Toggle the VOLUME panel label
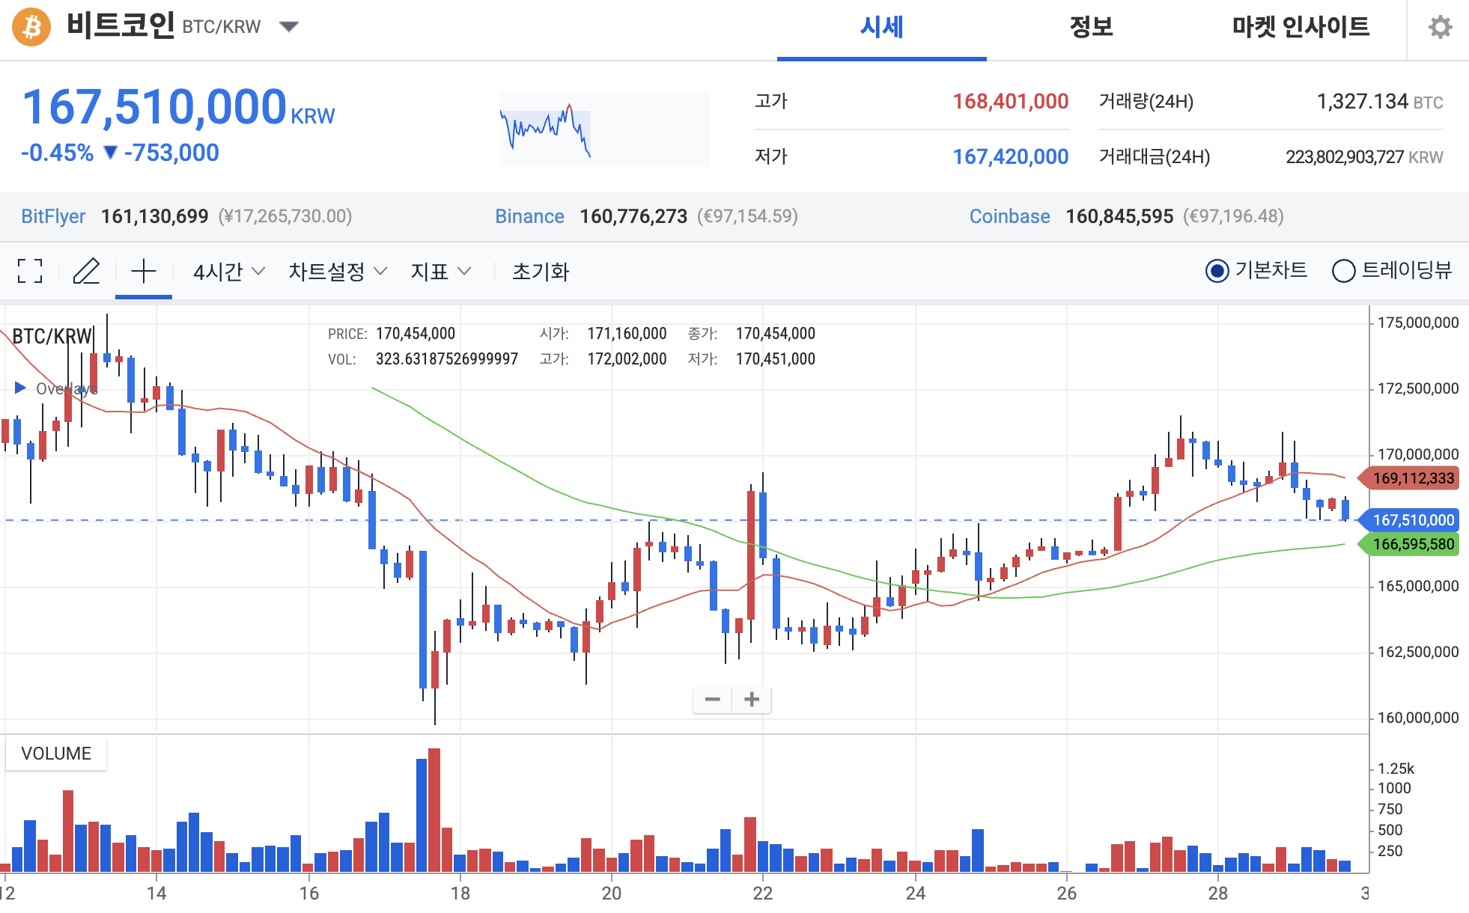The width and height of the screenshot is (1469, 913). 56,754
